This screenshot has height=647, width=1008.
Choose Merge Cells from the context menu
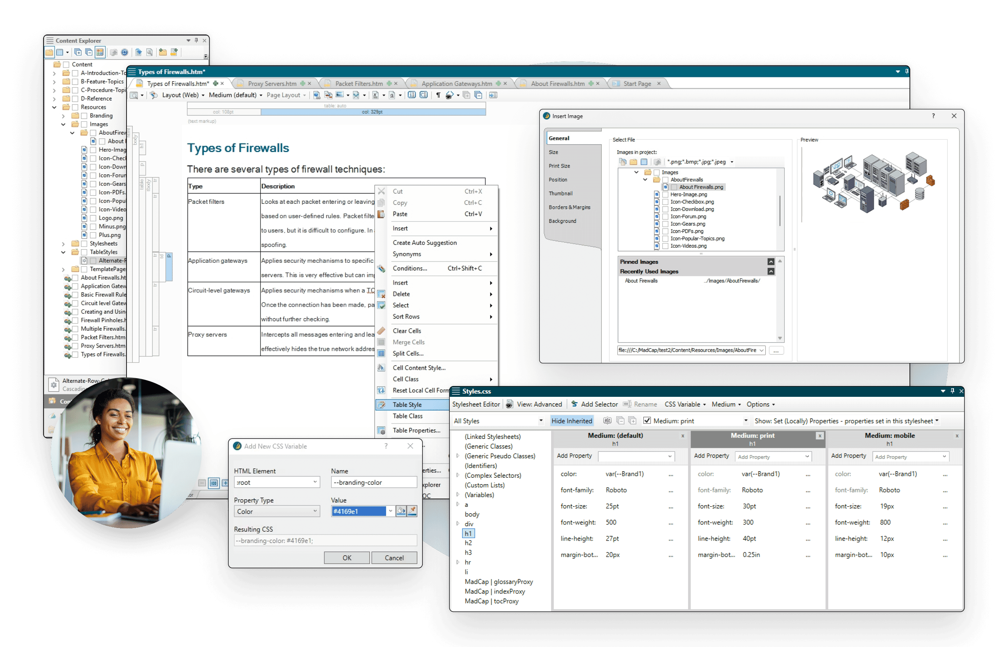point(408,342)
